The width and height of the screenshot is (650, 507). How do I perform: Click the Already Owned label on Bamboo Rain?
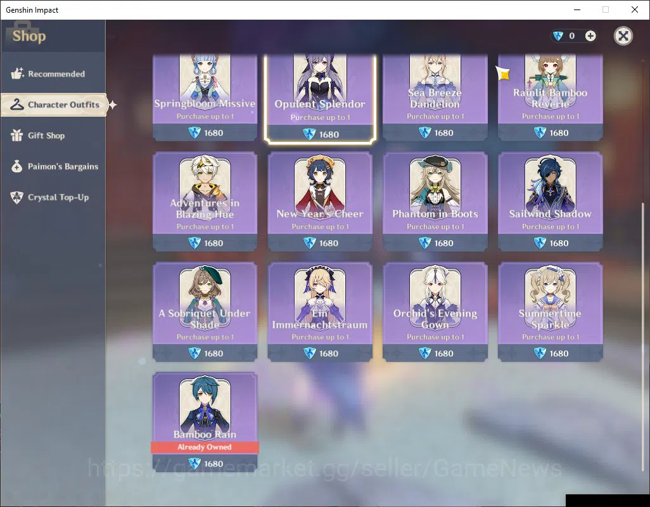(205, 447)
